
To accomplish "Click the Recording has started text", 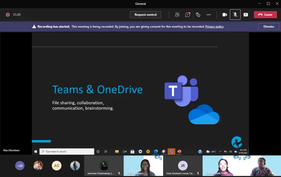I will (x=54, y=26).
